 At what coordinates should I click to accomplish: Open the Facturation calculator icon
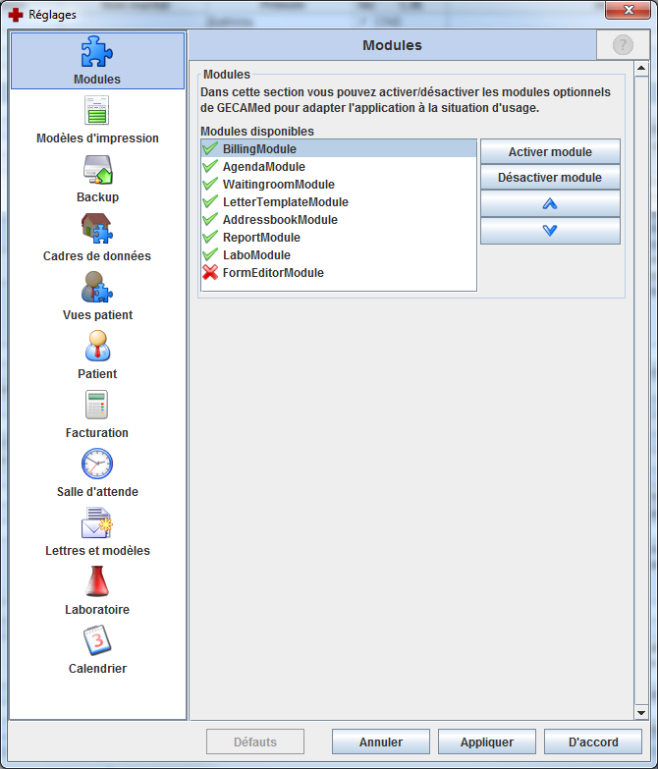tap(97, 405)
